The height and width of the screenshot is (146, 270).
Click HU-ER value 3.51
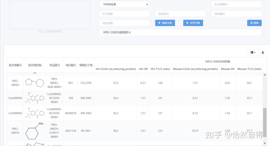pos(143,131)
